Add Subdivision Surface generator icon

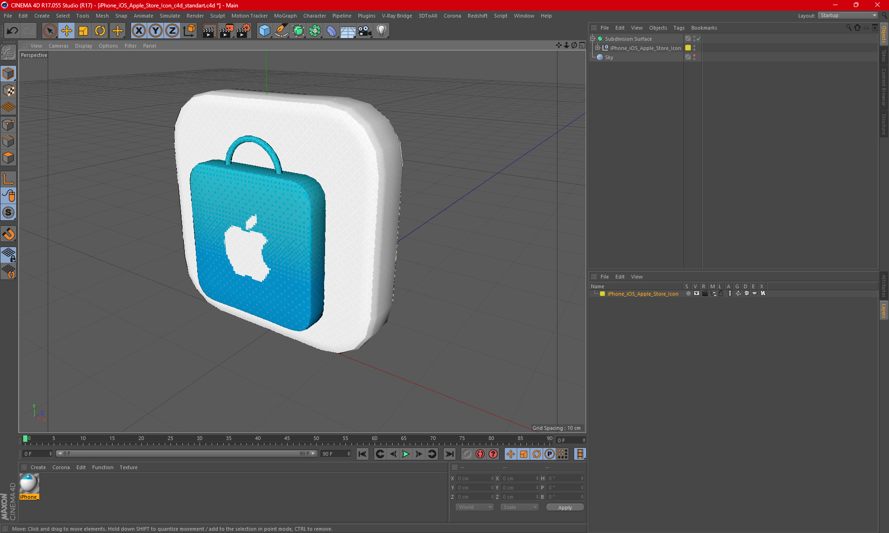pos(298,31)
